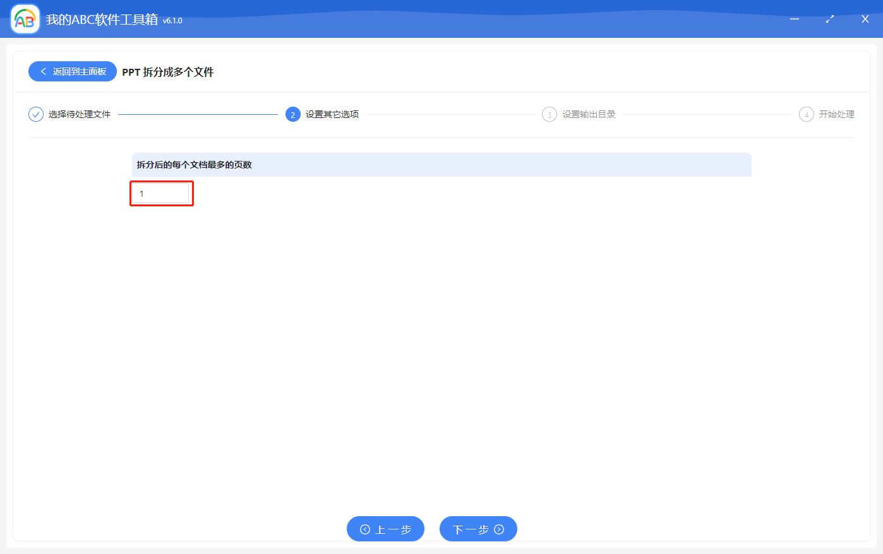The height and width of the screenshot is (554, 883).
Task: Click the circle icon for step 3
Action: (x=550, y=114)
